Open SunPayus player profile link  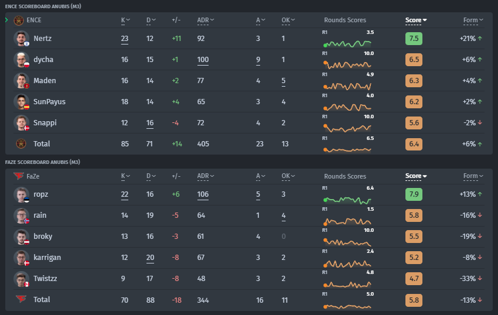pos(50,102)
